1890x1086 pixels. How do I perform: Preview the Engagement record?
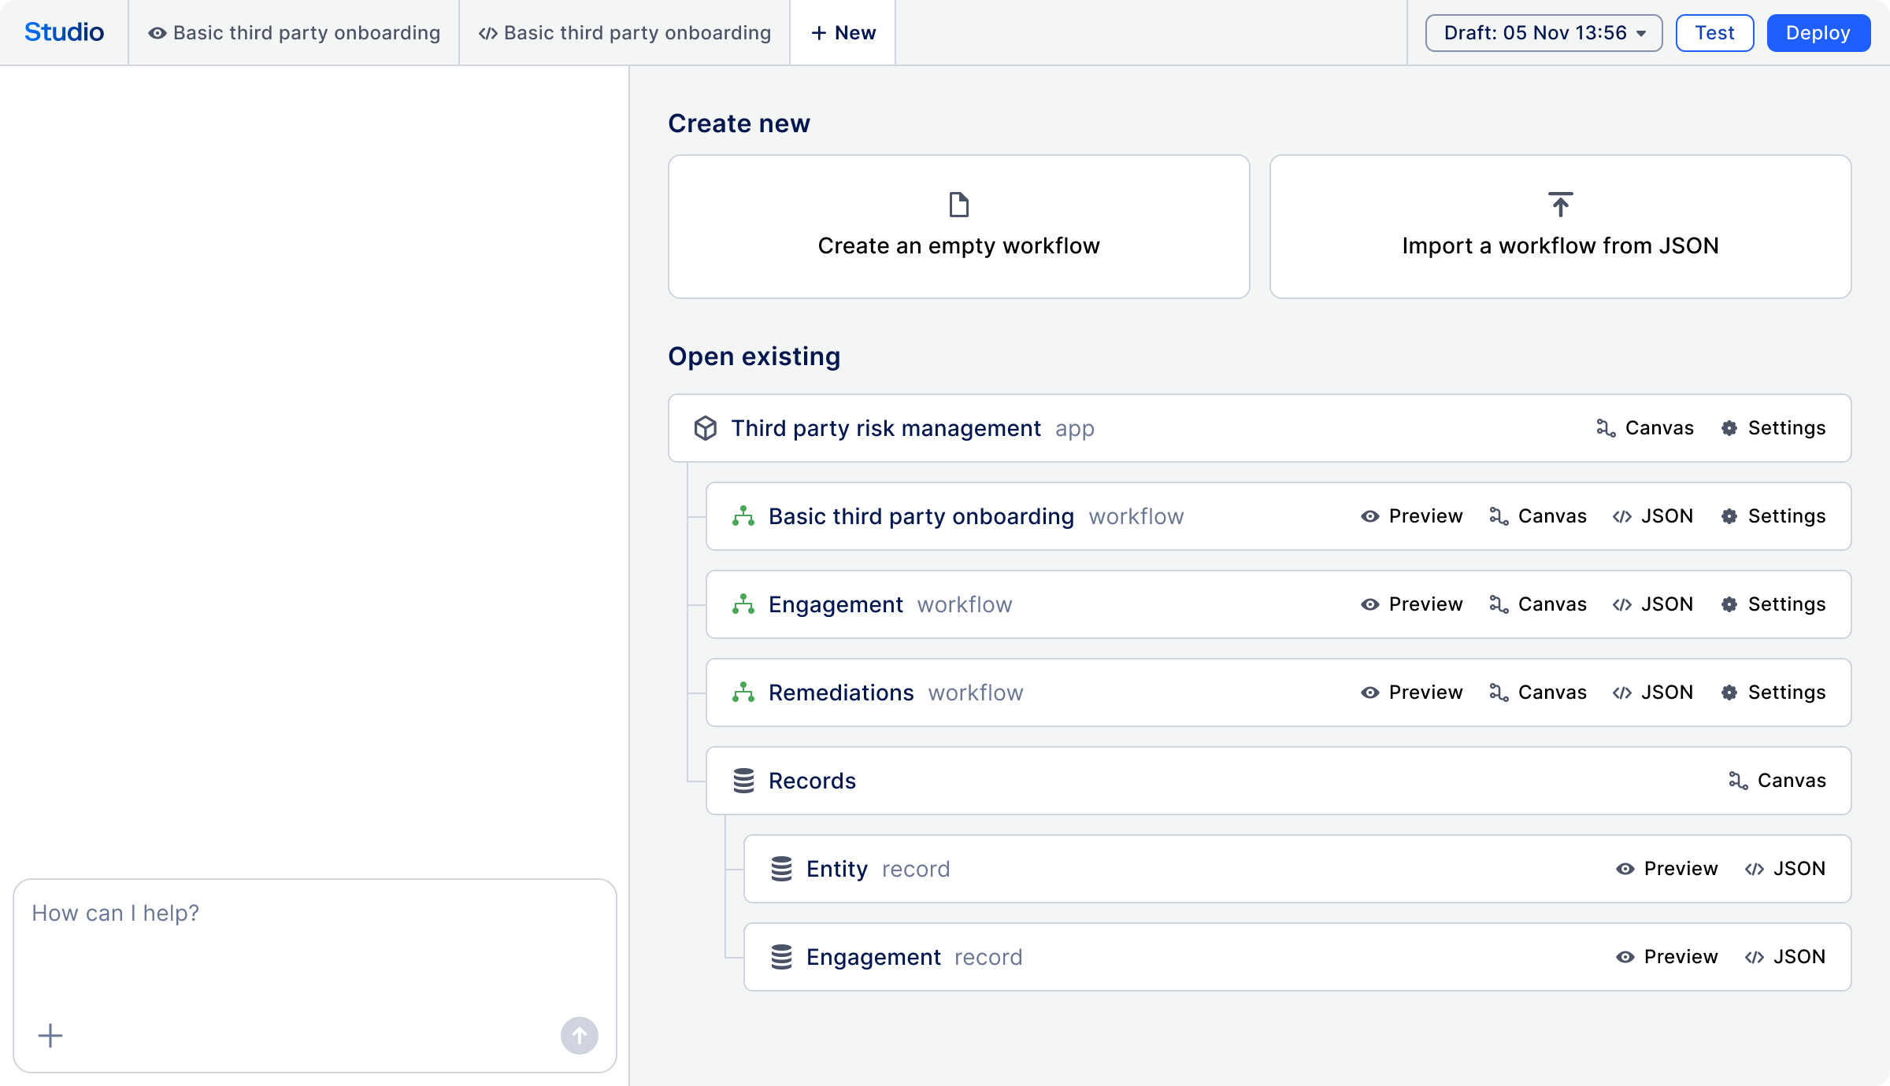[x=1667, y=957]
